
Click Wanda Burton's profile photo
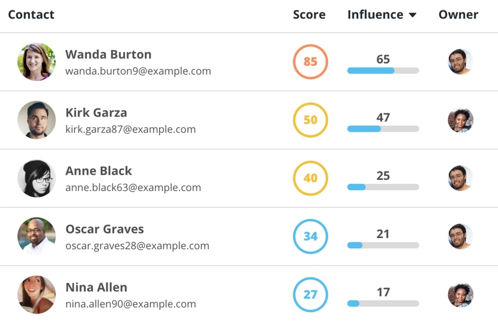coord(36,62)
